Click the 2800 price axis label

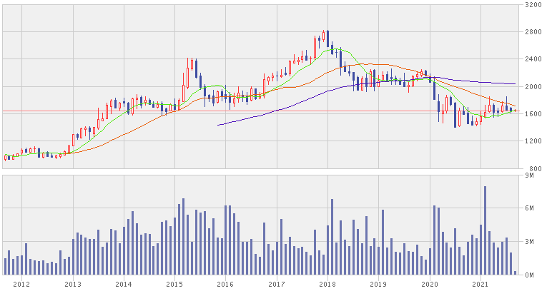click(x=532, y=32)
